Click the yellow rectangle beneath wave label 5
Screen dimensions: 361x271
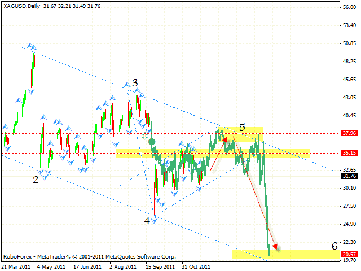pos(243,134)
